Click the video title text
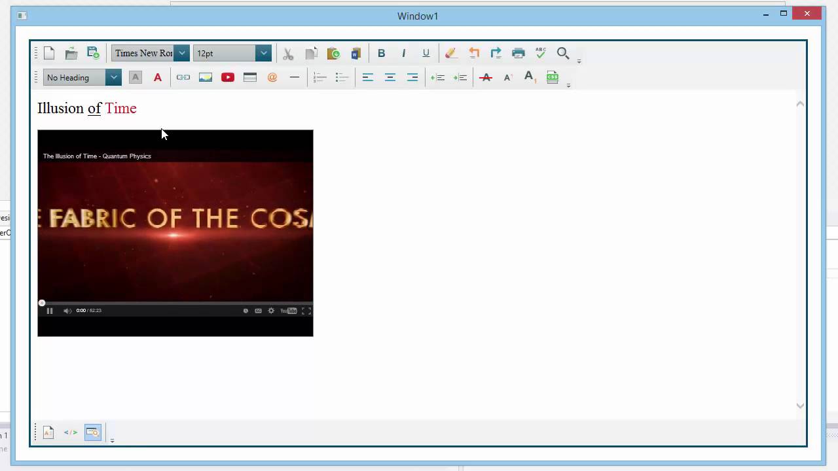Image resolution: width=838 pixels, height=471 pixels. [x=97, y=156]
